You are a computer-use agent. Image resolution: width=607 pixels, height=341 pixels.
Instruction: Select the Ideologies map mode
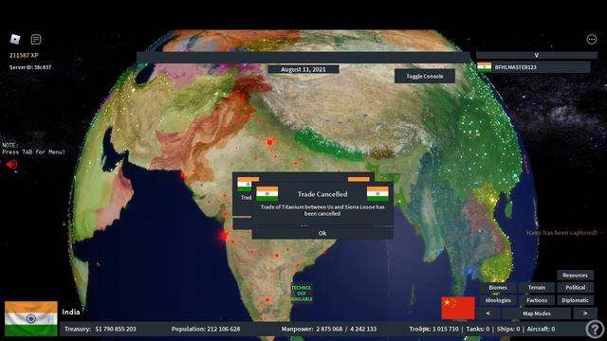(498, 300)
